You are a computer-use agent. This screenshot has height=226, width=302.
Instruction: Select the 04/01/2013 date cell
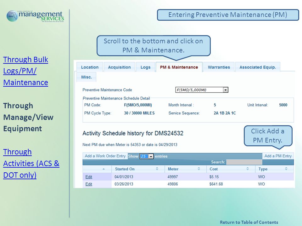pos(124,177)
